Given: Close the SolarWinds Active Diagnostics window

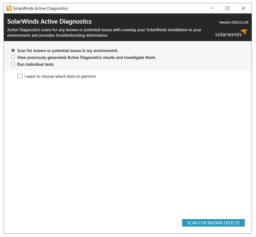Looking at the screenshot, I should (x=243, y=8).
